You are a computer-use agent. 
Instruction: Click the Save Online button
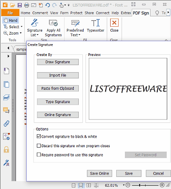(100, 173)
